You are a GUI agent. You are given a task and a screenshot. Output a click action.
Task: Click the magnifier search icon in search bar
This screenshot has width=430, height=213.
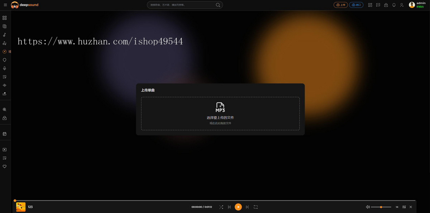(x=218, y=5)
